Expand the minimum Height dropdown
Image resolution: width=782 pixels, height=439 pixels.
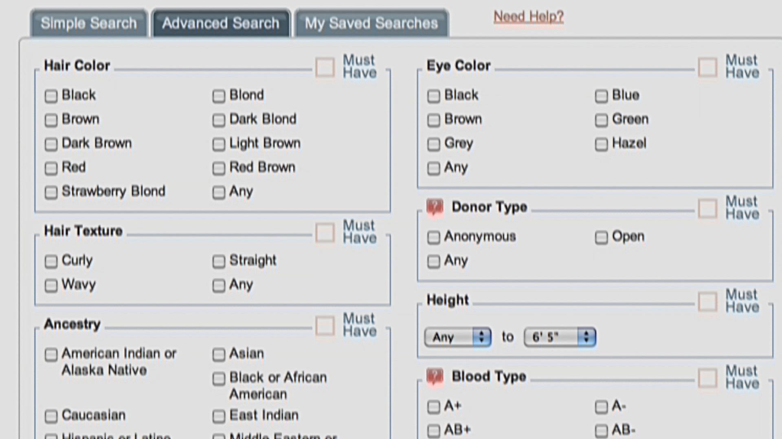(x=457, y=337)
